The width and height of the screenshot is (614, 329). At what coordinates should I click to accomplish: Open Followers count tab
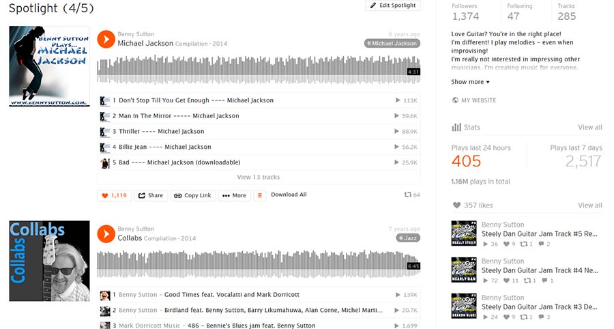click(465, 12)
